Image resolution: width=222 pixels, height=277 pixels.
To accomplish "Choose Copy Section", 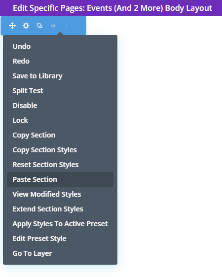I will point(34,135).
